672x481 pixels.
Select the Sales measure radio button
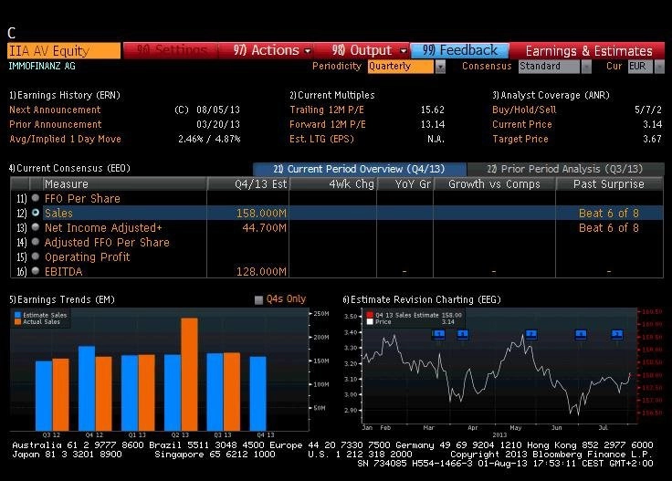click(x=36, y=213)
